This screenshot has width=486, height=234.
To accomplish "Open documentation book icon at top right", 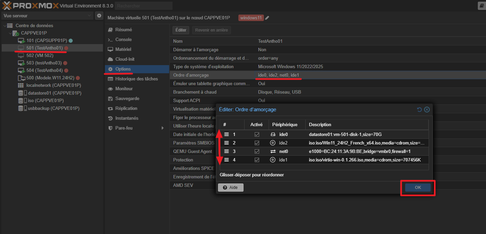I will point(481,5).
